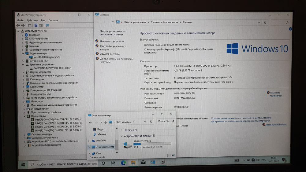Select Intel(R) HD Graphics 520 adapter
The height and width of the screenshot is (172, 306).
(x=47, y=57)
